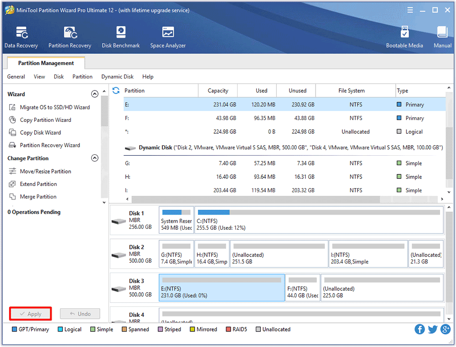Launch Copy Partition Wizard link
The image size is (456, 347).
coord(45,120)
